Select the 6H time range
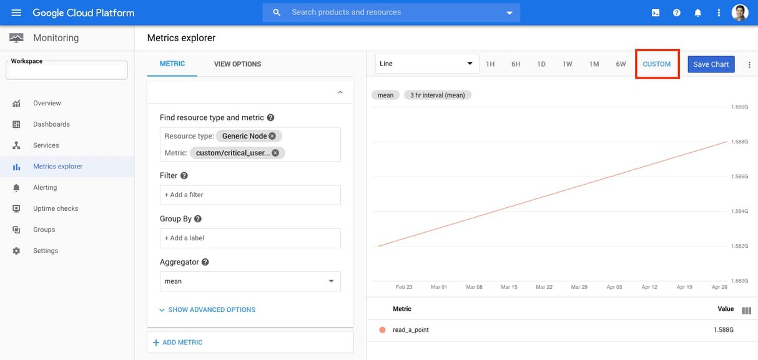Viewport: 758px width, 360px height. pos(516,64)
